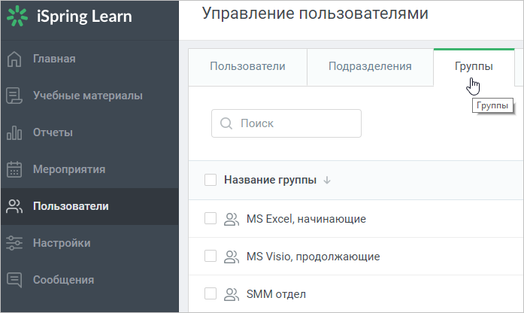Open the MS Visio, продолжающие group
524x313 pixels.
[313, 257]
